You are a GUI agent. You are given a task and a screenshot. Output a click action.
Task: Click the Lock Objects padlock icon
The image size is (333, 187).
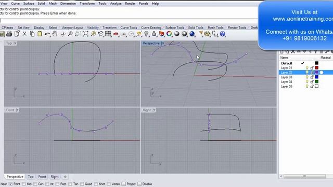154,34
